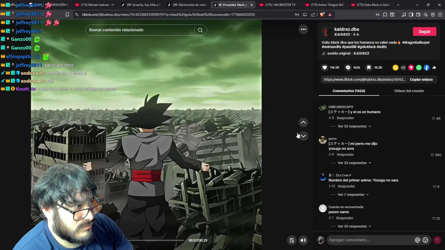Click the pink send-to-friends icon
Viewport: 445px width, 250px height.
point(411,68)
